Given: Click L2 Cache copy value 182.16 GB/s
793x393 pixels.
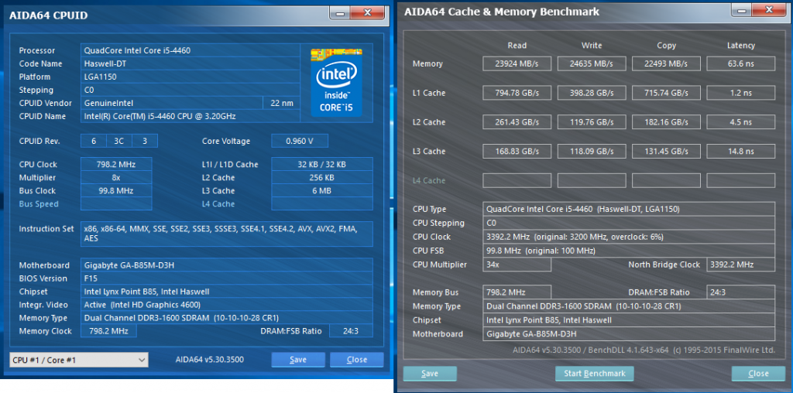Looking at the screenshot, I should click(x=666, y=122).
